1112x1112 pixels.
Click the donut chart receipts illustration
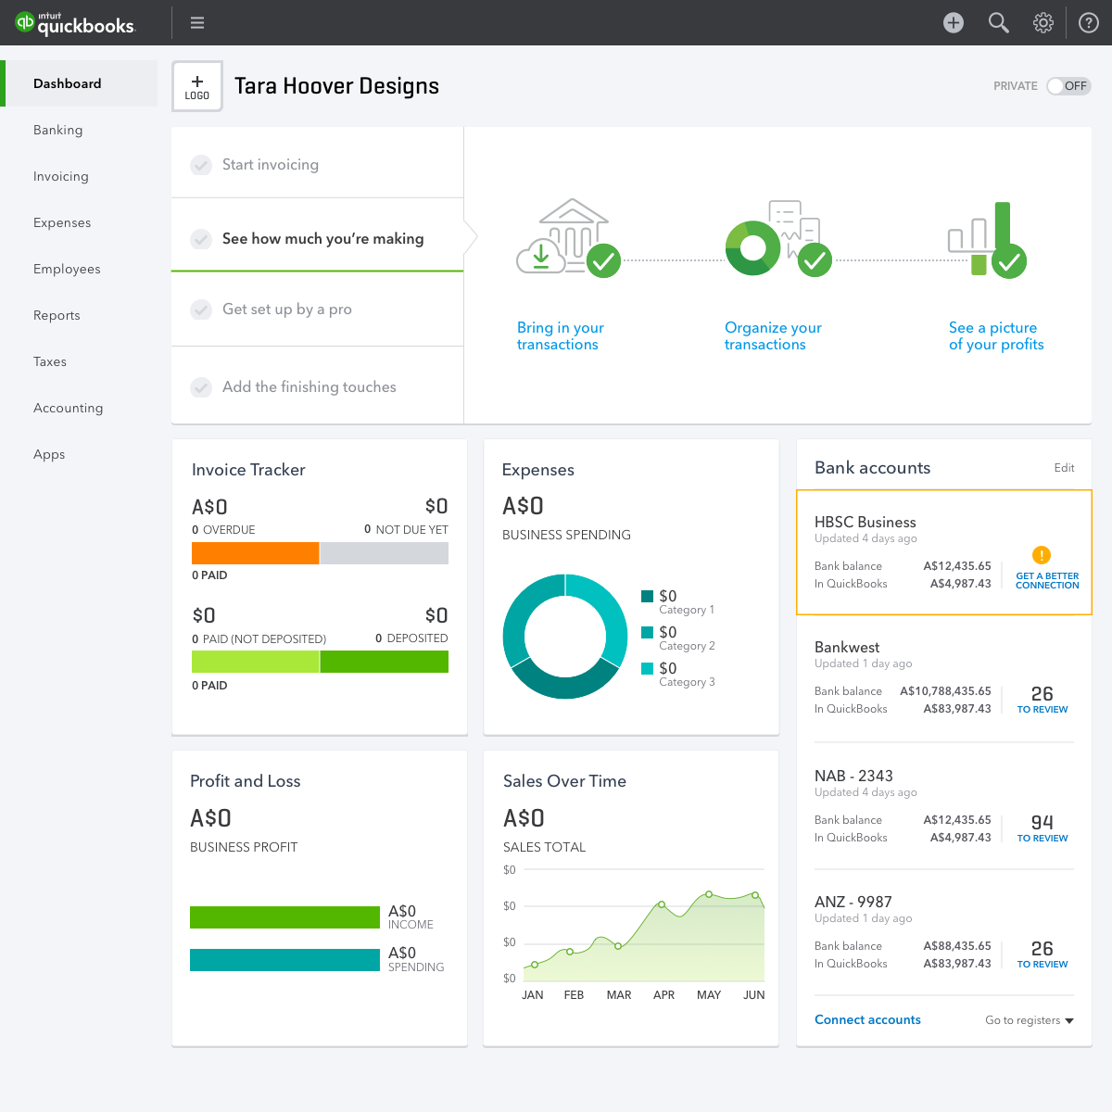(777, 238)
